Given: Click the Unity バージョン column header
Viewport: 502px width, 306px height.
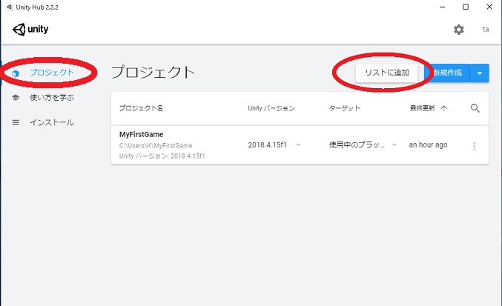Looking at the screenshot, I should coord(271,108).
